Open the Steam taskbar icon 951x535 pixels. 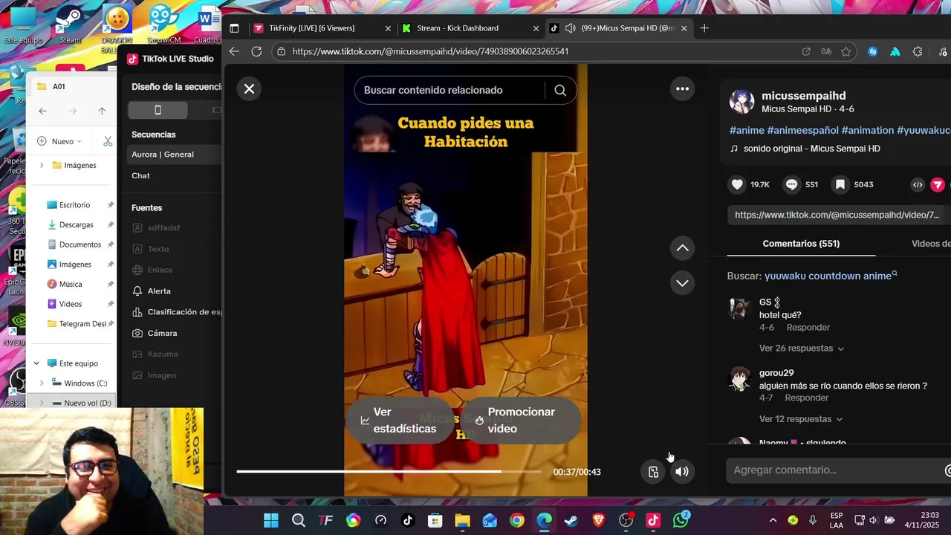571,521
